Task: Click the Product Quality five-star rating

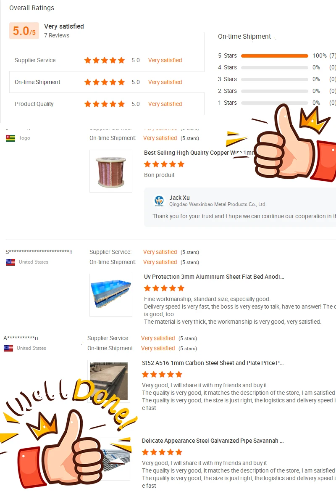Action: (104, 104)
